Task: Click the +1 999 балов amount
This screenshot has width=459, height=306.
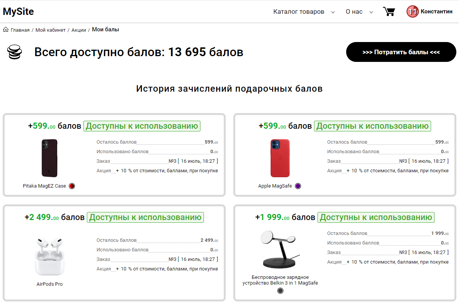Action: click(285, 217)
